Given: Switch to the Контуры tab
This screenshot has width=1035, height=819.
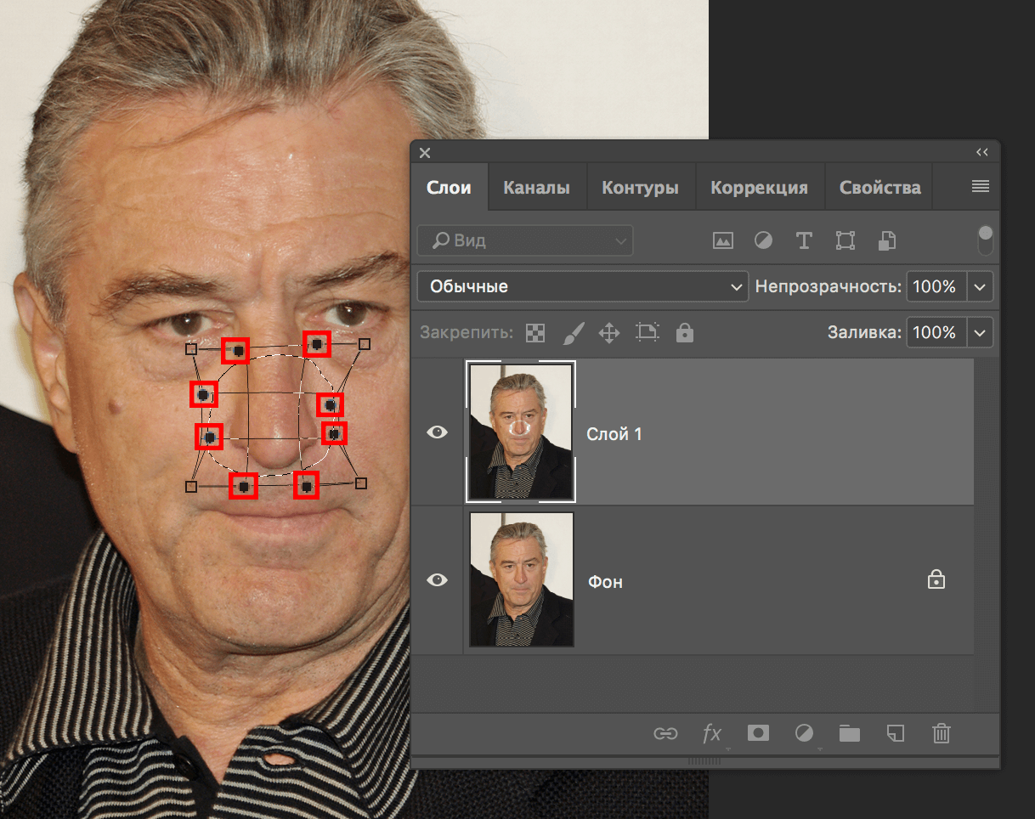Looking at the screenshot, I should (640, 188).
